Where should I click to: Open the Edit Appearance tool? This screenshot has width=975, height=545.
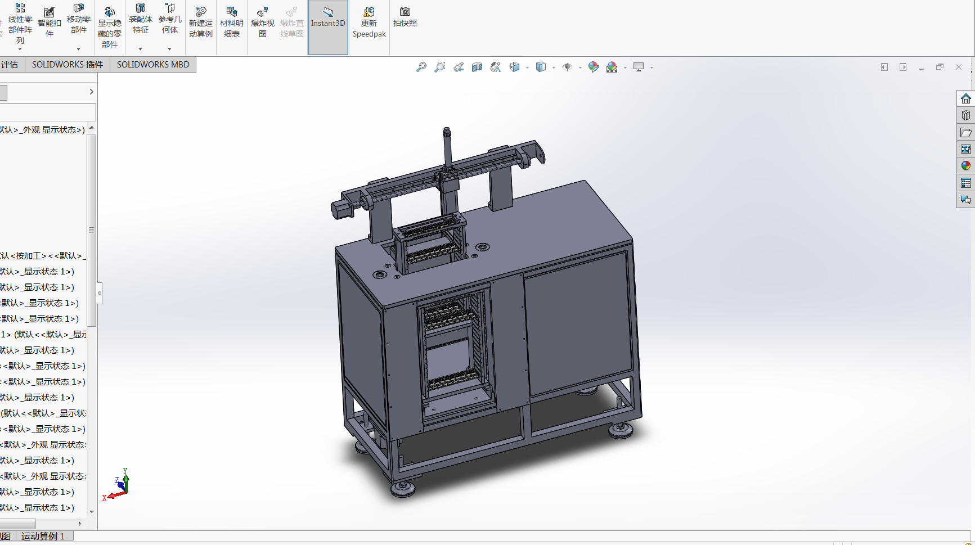pyautogui.click(x=594, y=67)
